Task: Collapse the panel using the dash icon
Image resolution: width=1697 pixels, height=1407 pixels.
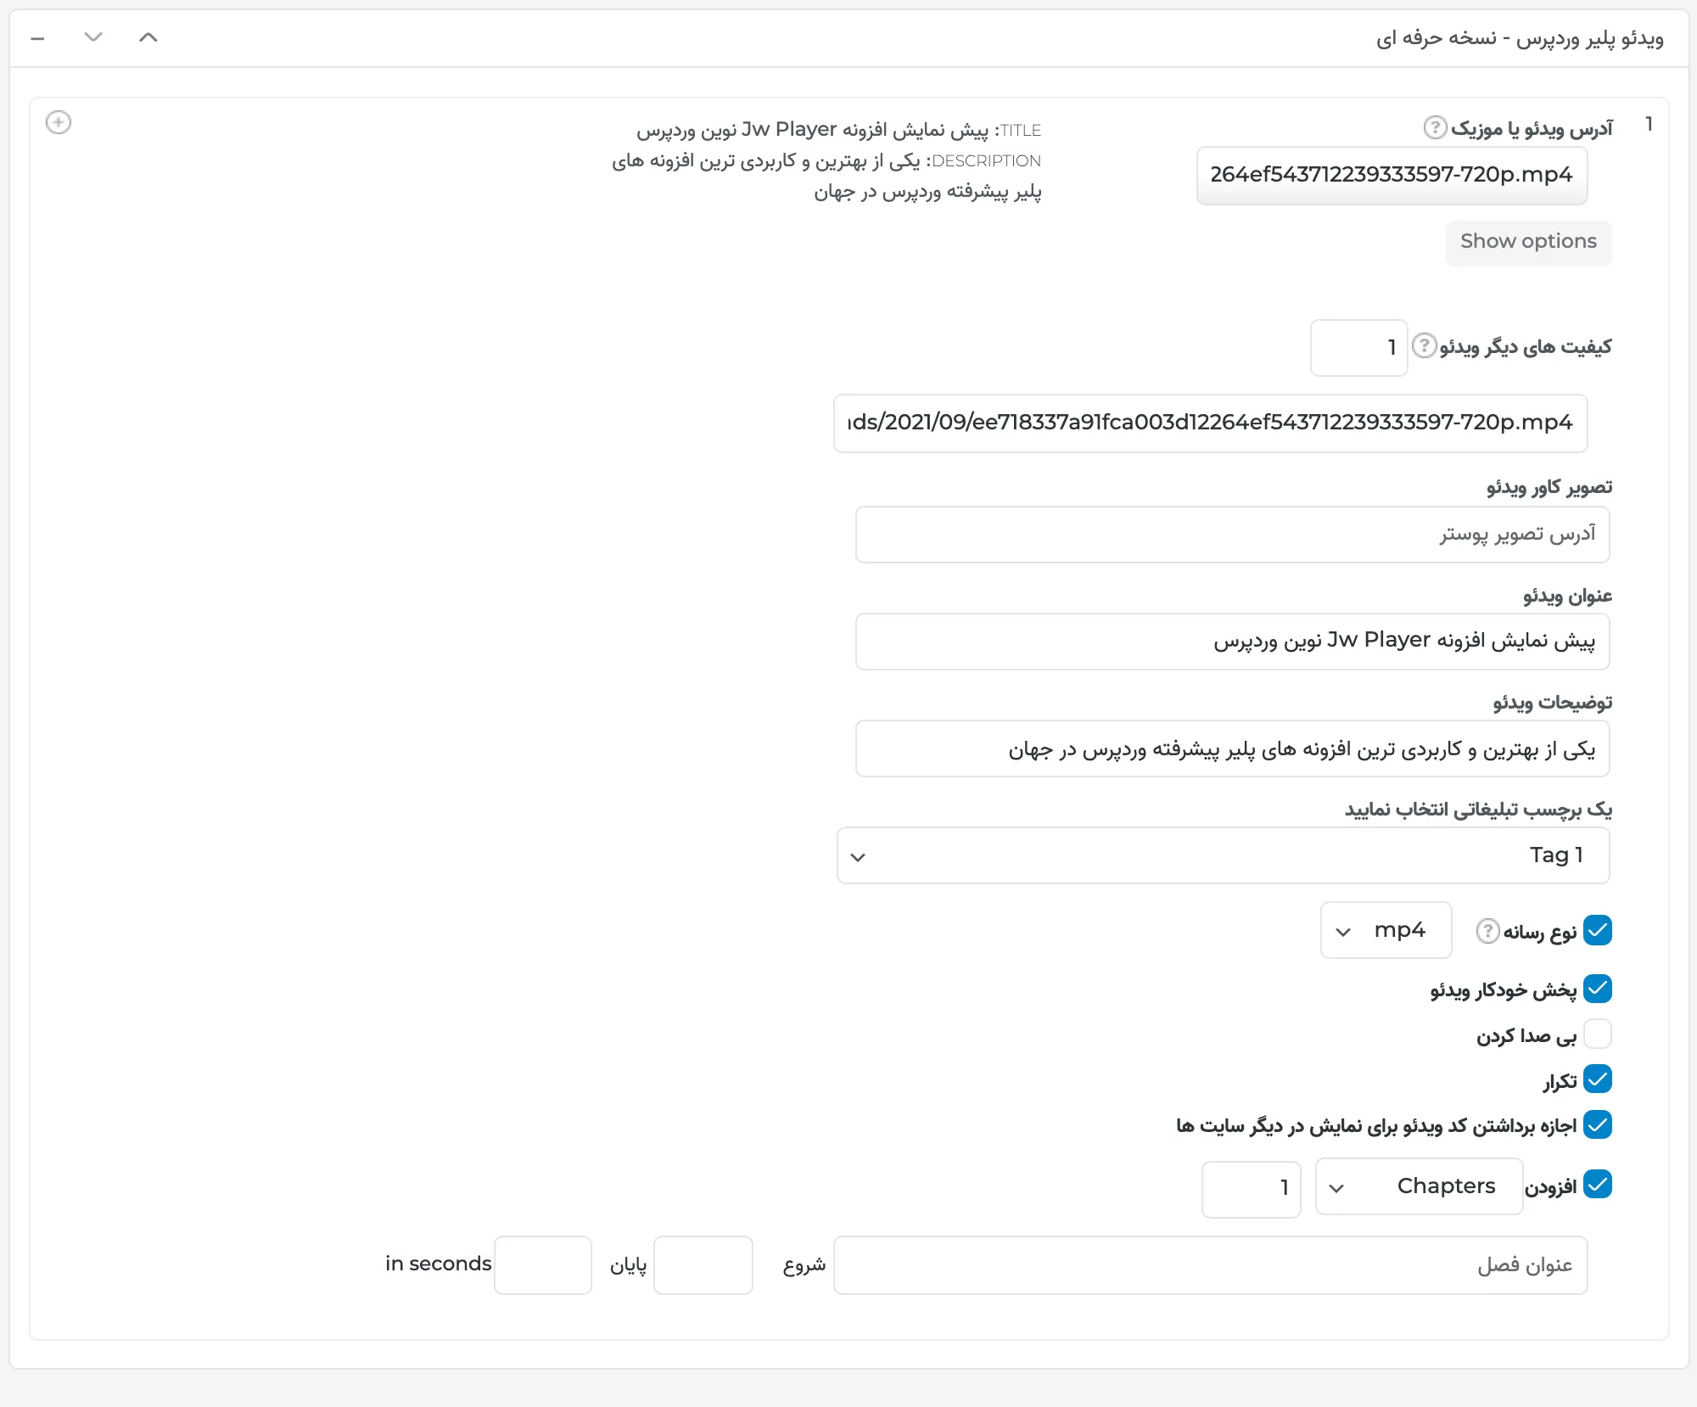Action: pyautogui.click(x=37, y=38)
